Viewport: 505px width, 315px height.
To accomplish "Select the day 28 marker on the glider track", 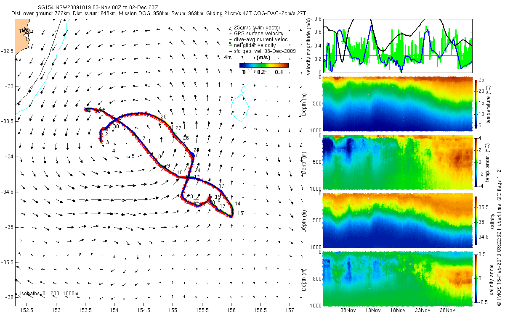I will coord(164,116).
